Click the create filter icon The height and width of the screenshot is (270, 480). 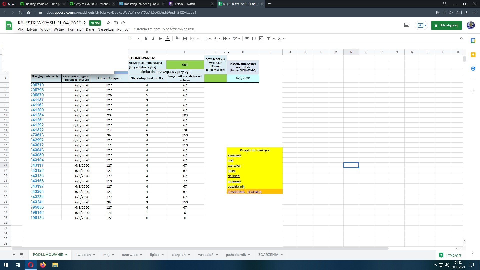(268, 38)
